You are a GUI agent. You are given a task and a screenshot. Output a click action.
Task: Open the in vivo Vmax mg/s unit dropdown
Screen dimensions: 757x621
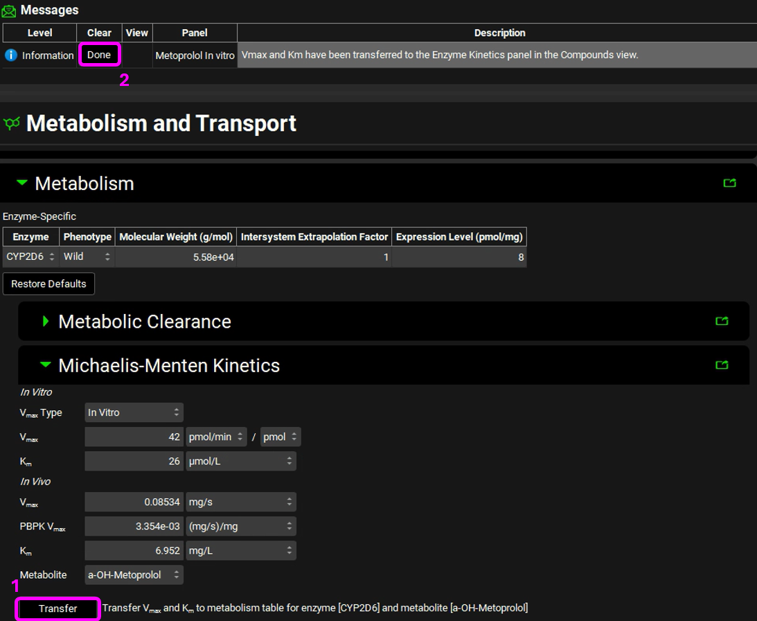click(x=240, y=501)
